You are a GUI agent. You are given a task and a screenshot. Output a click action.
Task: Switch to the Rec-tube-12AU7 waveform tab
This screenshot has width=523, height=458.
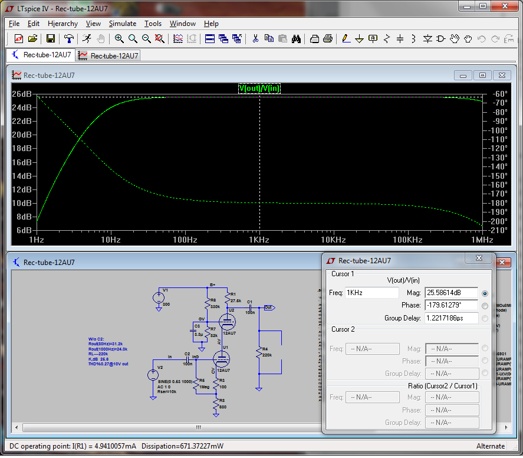tap(109, 55)
